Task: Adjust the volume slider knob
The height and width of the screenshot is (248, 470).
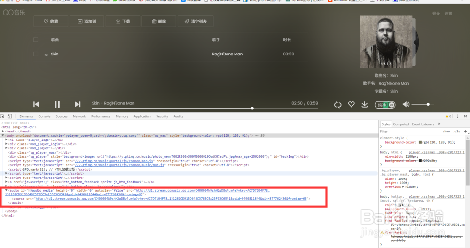Action: click(428, 104)
